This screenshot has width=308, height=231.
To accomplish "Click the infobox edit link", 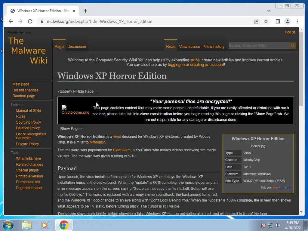I will pyautogui.click(x=289, y=188).
